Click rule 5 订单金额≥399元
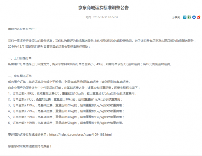The width and height of the screenshot is (202, 156). (66, 117)
